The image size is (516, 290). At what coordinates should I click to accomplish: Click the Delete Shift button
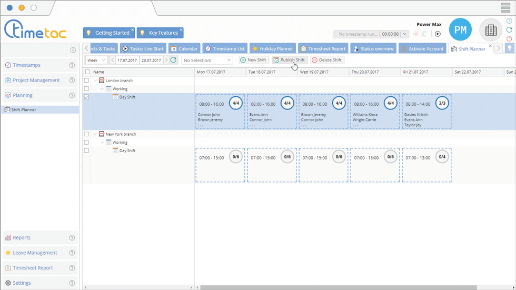326,60
